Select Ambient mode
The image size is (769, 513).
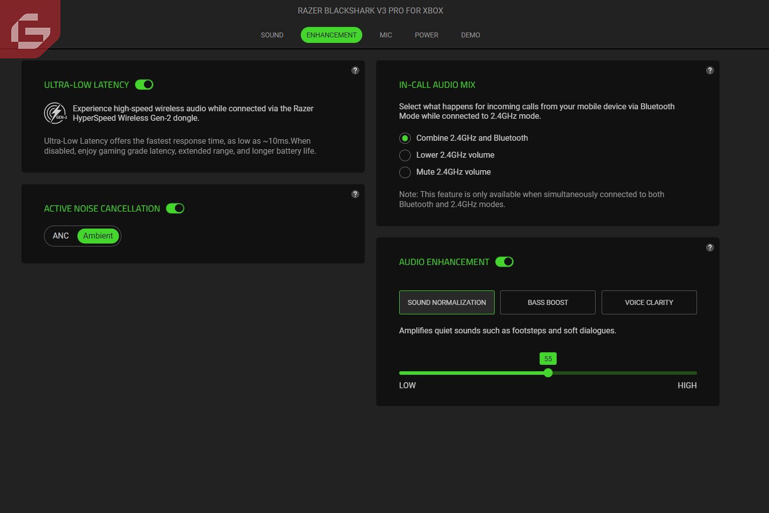point(98,236)
